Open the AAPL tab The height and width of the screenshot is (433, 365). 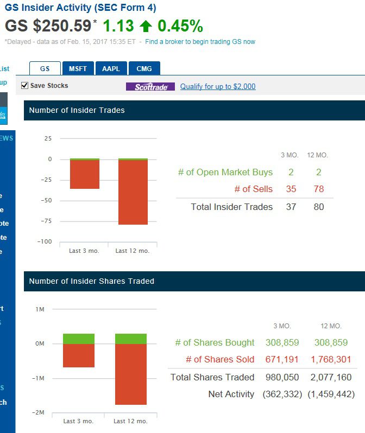point(111,68)
